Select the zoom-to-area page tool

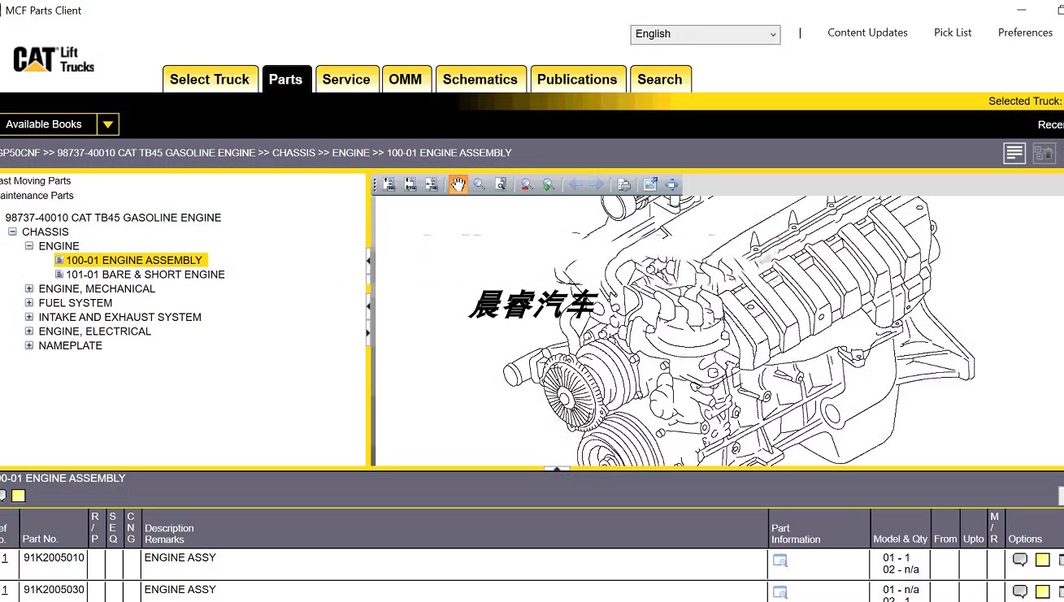tap(501, 184)
